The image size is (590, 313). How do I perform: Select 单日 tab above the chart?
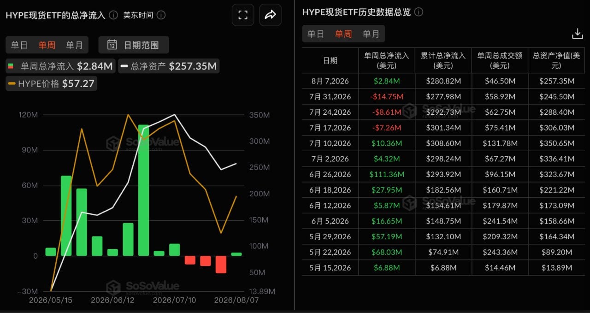pyautogui.click(x=19, y=45)
